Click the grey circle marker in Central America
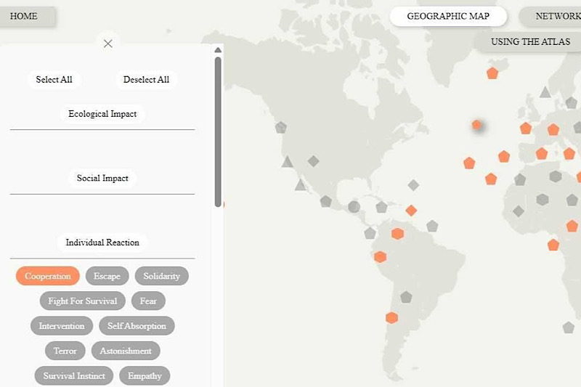Image resolution: width=581 pixels, height=387 pixels. pos(354,207)
